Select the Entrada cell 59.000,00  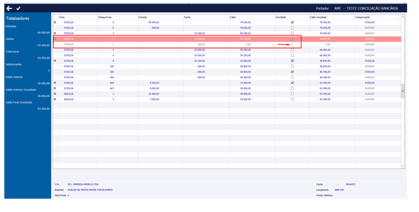[x=154, y=22]
